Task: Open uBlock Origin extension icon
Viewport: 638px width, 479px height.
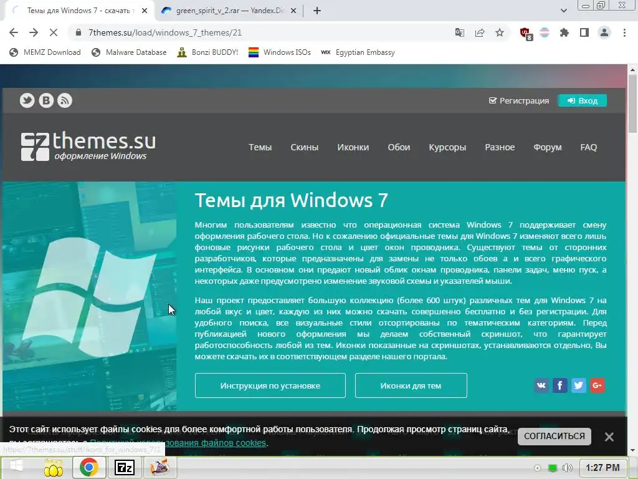Action: click(525, 33)
